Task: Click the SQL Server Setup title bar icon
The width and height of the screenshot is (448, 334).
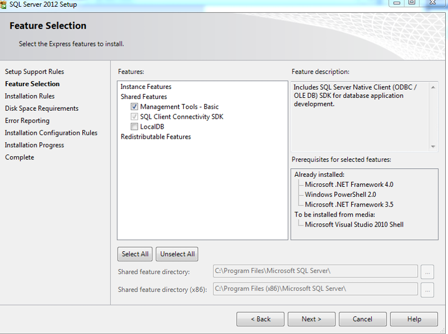Action: tap(3, 4)
